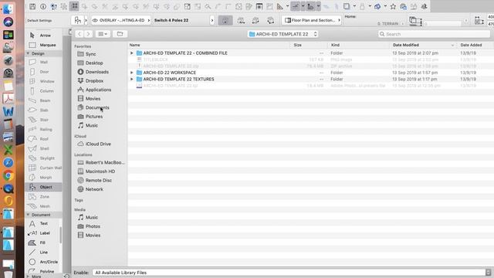Open the Enable file type dropdown

[292, 273]
